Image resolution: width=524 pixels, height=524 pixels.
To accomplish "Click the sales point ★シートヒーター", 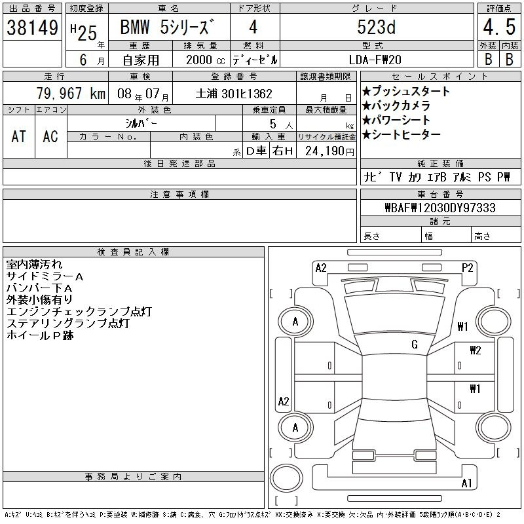I will point(401,135).
